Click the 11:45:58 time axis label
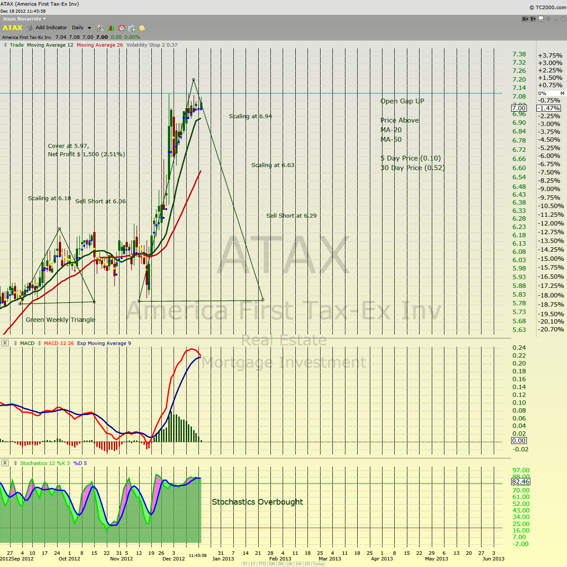The width and height of the screenshot is (567, 567). click(x=198, y=556)
